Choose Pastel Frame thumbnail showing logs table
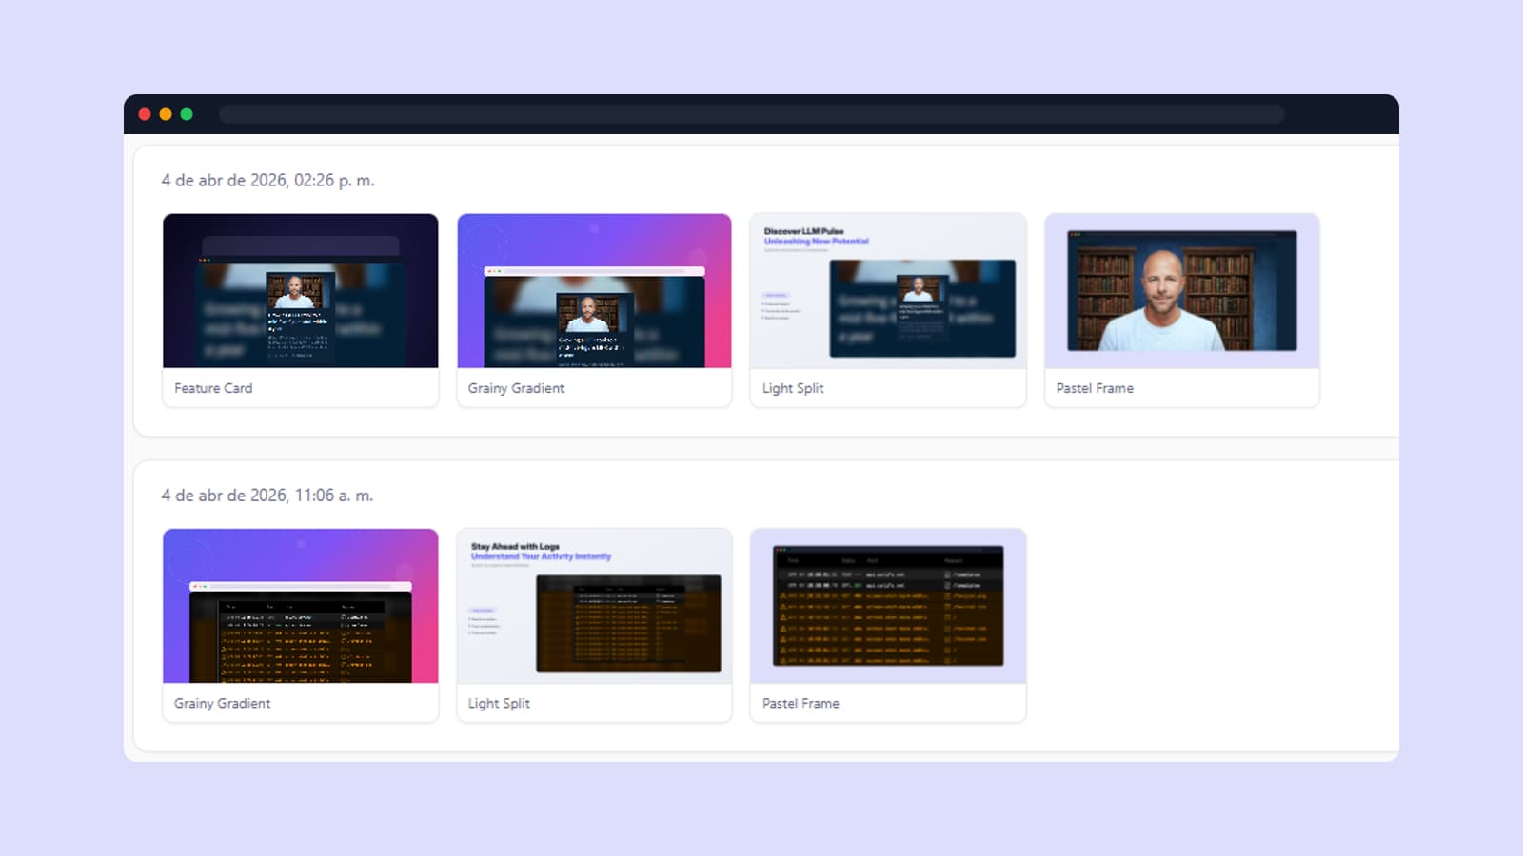Image resolution: width=1523 pixels, height=856 pixels. [888, 606]
